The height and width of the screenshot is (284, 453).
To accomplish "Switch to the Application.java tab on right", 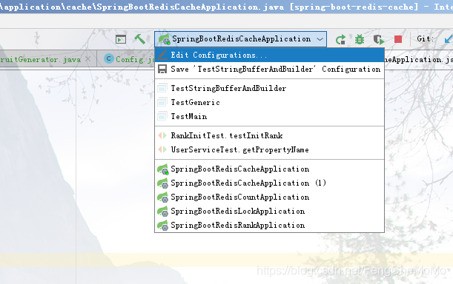I will [418, 59].
